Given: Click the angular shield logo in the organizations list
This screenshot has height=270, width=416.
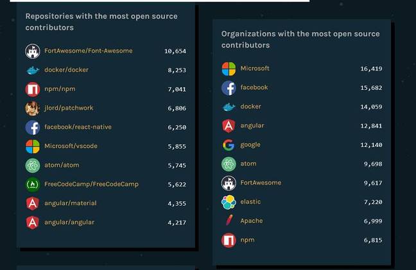Looking at the screenshot, I should (229, 126).
